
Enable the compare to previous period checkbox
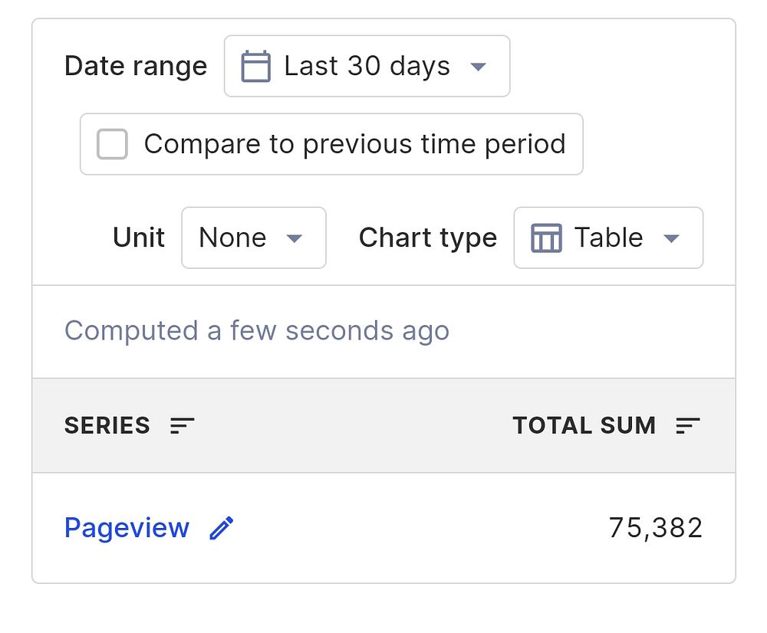point(112,144)
